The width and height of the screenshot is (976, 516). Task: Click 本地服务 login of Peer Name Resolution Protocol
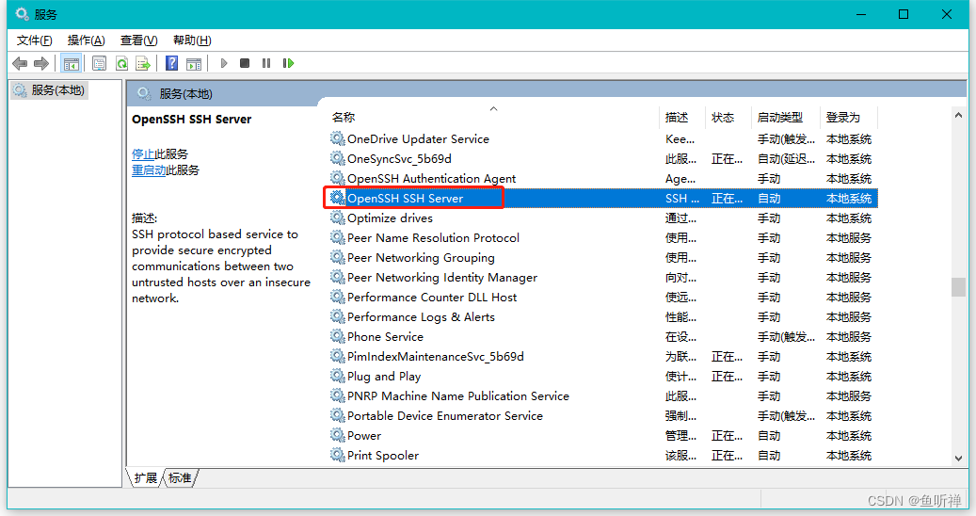pos(848,237)
